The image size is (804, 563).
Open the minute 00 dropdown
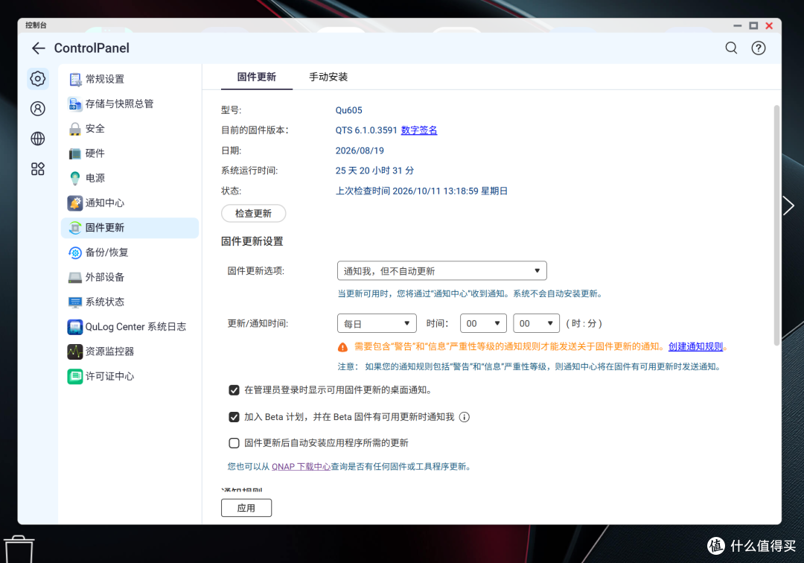tap(536, 323)
